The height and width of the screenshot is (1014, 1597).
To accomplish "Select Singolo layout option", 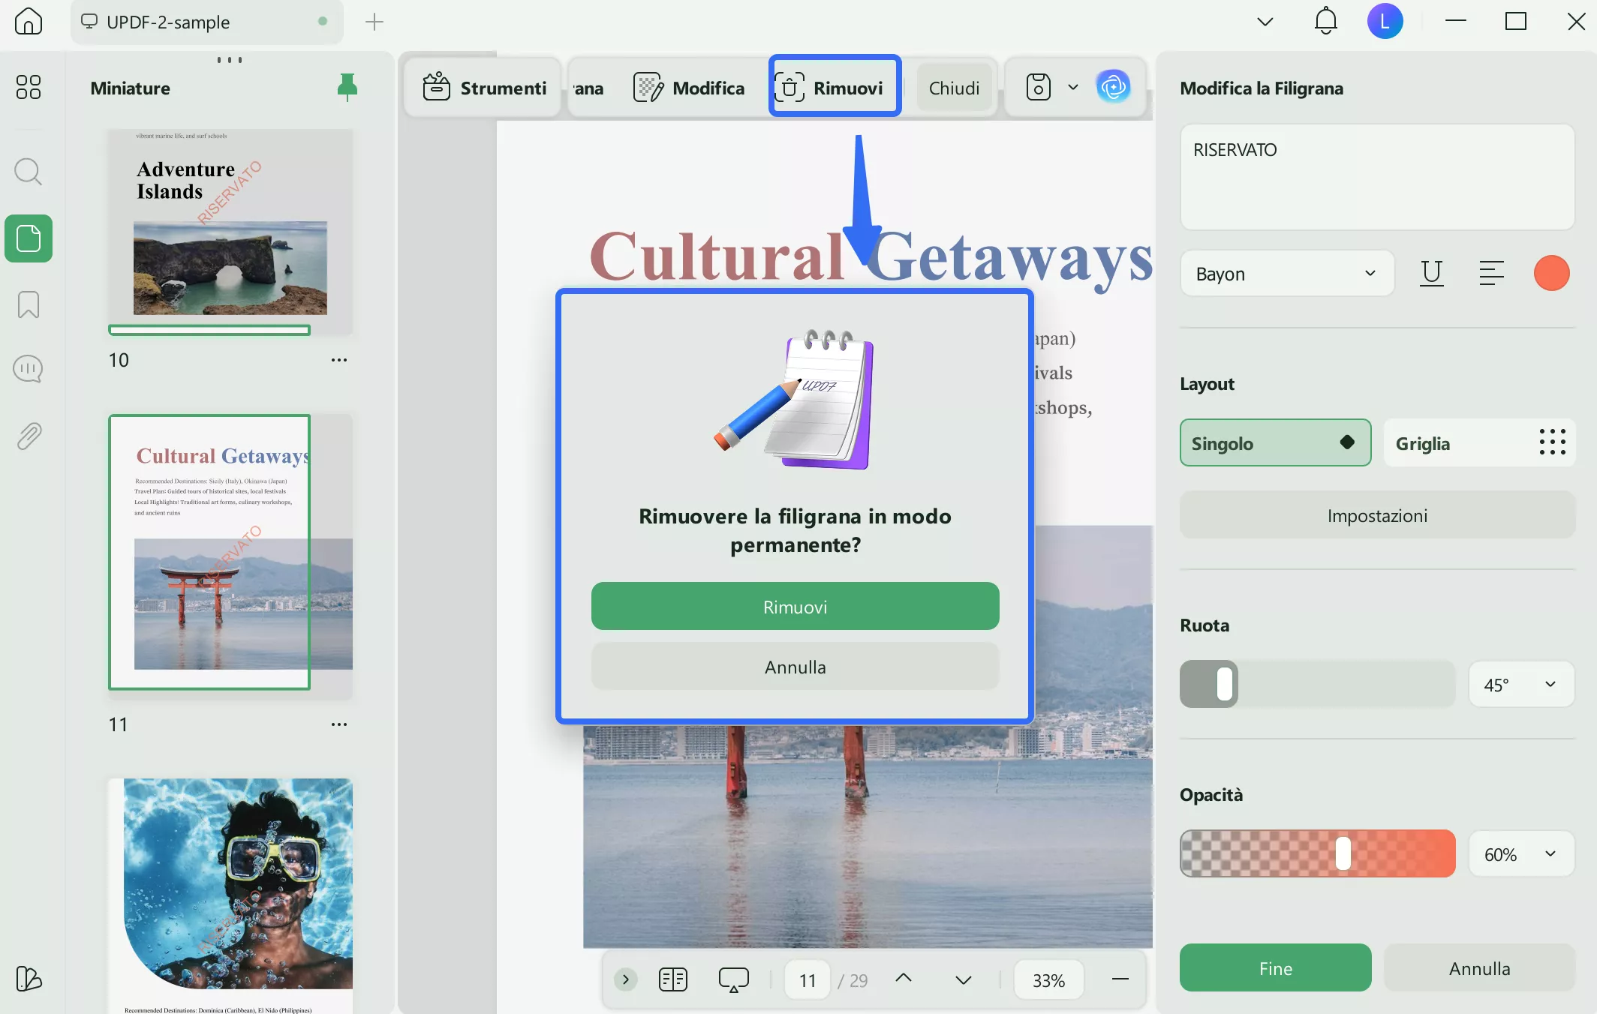I will (x=1275, y=443).
